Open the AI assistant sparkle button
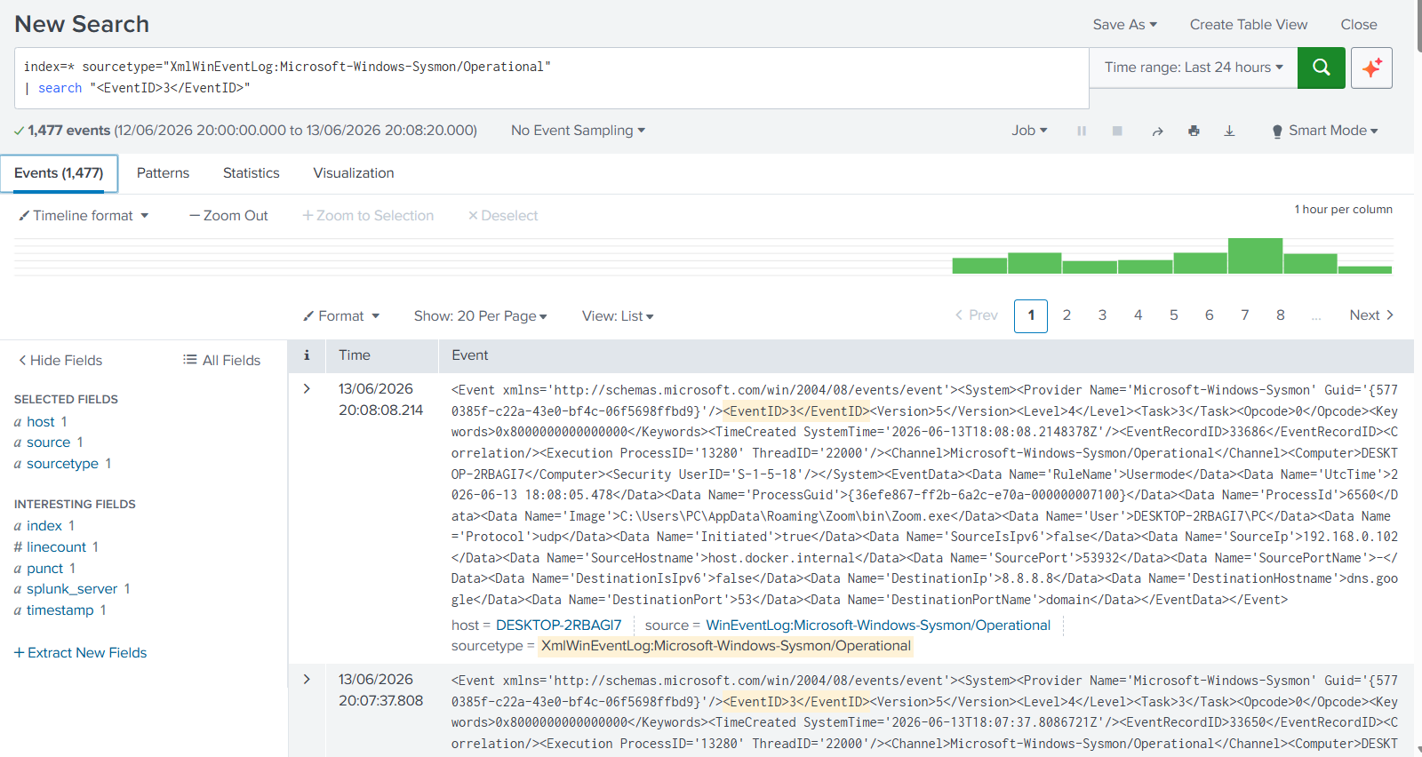 1371,68
